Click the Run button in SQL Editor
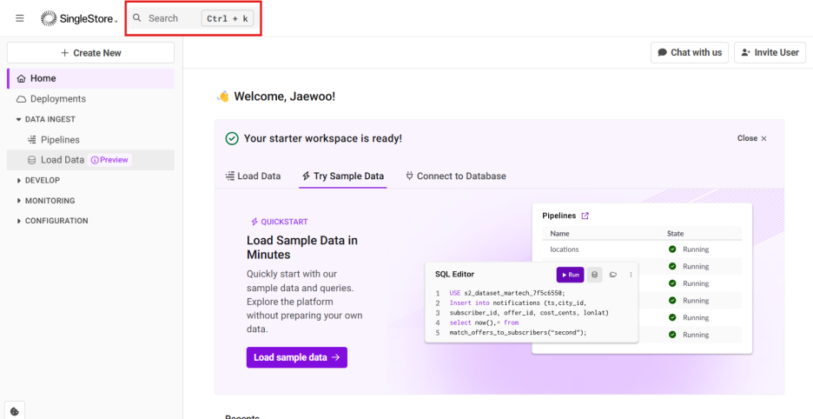Viewport: 813px width, 419px height. click(571, 275)
